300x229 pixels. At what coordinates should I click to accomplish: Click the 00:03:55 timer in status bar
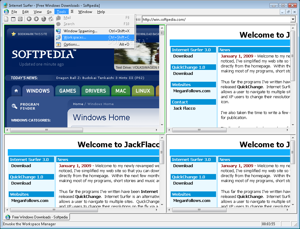coord(269,224)
